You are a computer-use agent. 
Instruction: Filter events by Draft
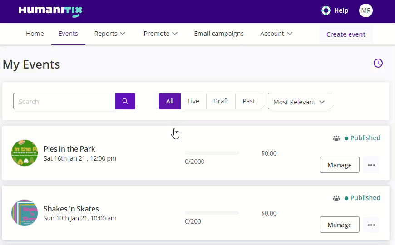pyautogui.click(x=221, y=101)
